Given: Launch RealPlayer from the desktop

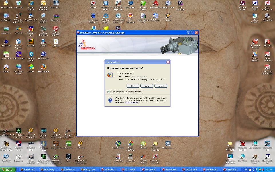Looking at the screenshot, I should [6, 158].
